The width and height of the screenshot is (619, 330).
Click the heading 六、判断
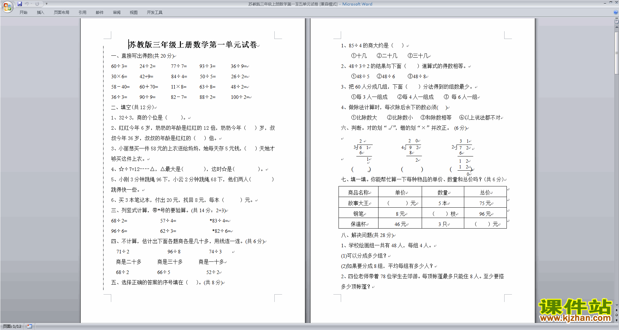click(351, 128)
